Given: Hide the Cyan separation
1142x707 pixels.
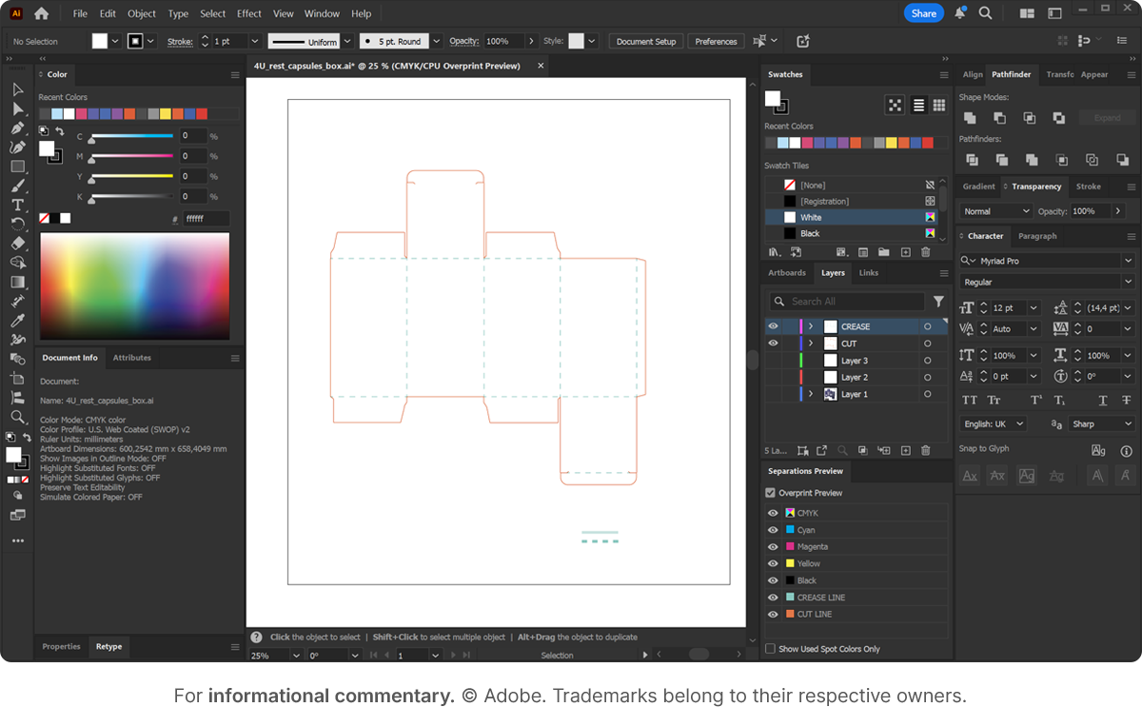Looking at the screenshot, I should pos(773,530).
